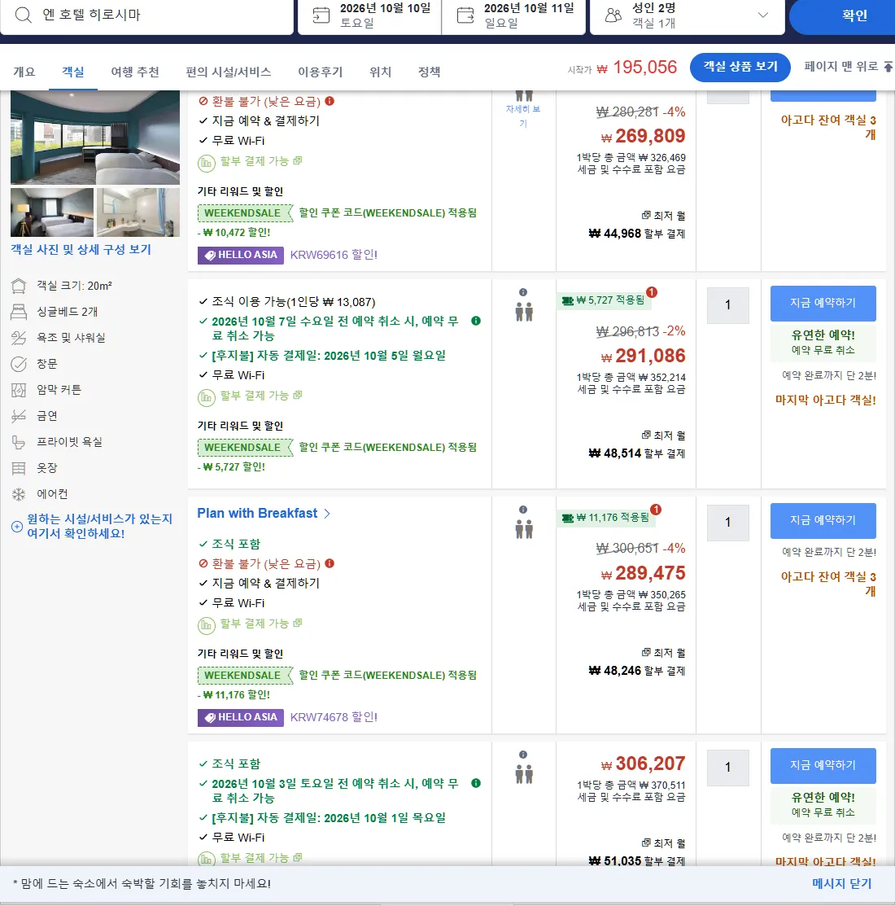Click wardrobe icon beside 옷장
895x906 pixels.
[x=19, y=468]
